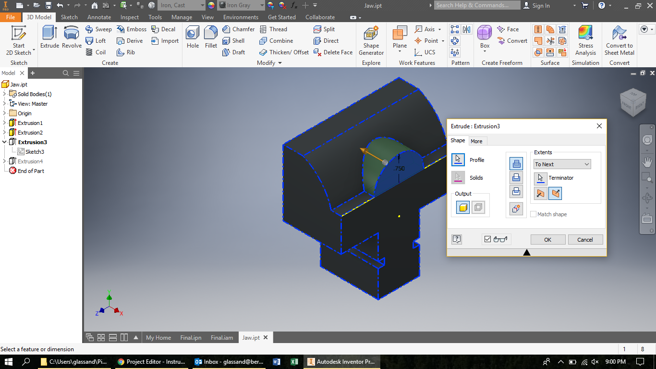Toggle preview checkbox beside glasses icon

(x=487, y=239)
